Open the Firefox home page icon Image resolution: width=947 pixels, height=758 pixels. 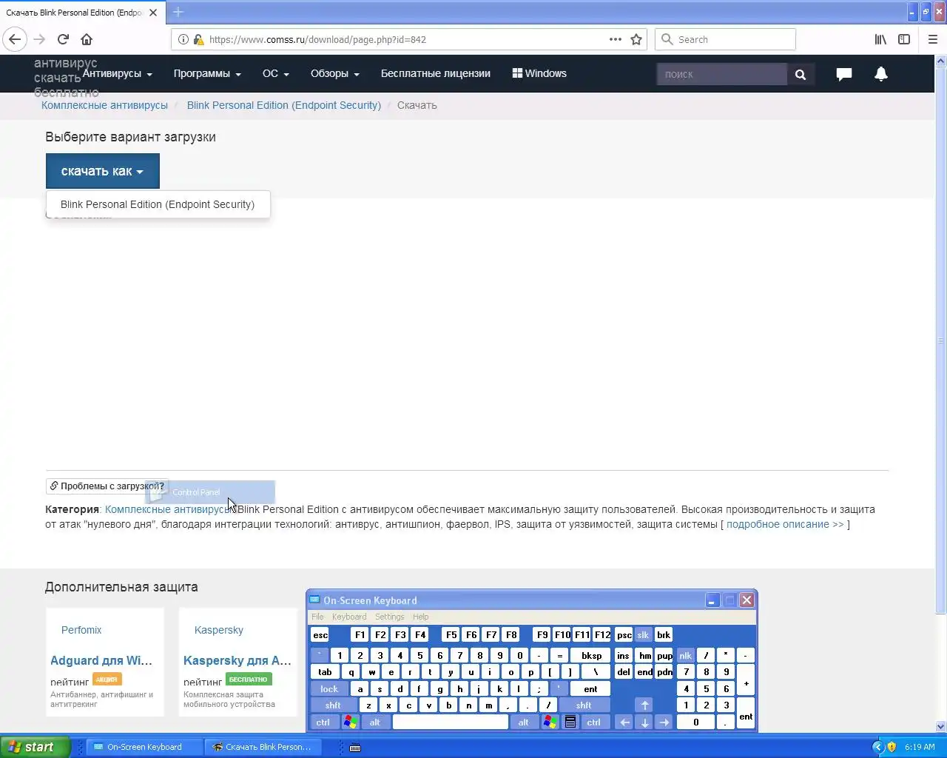(x=87, y=39)
